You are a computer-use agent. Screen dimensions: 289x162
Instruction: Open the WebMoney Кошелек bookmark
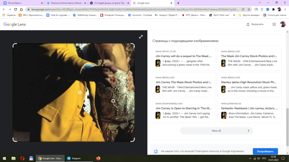tap(85, 15)
